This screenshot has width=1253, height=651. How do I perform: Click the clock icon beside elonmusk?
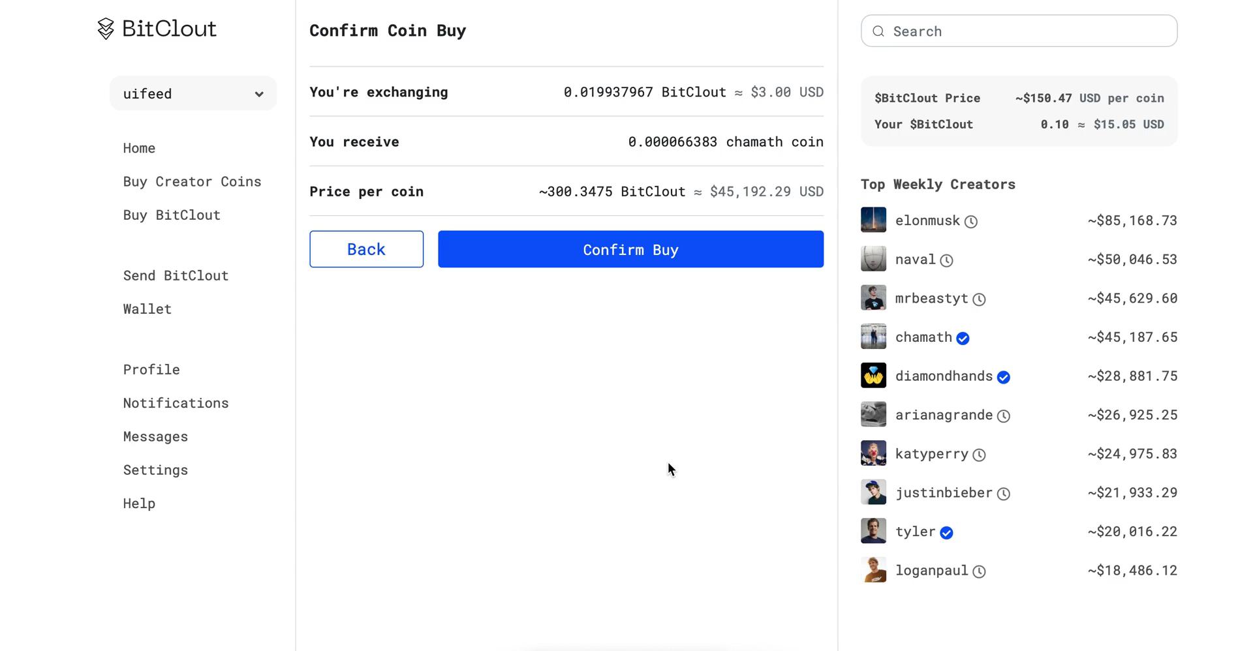(971, 222)
